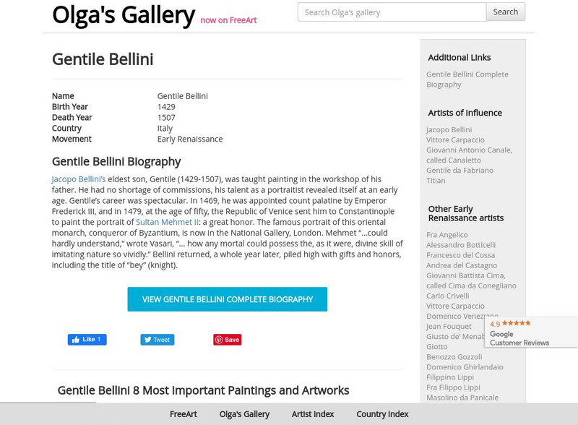578x425 pixels.
Task: Open the Fra Angelico artist link
Action: point(447,235)
